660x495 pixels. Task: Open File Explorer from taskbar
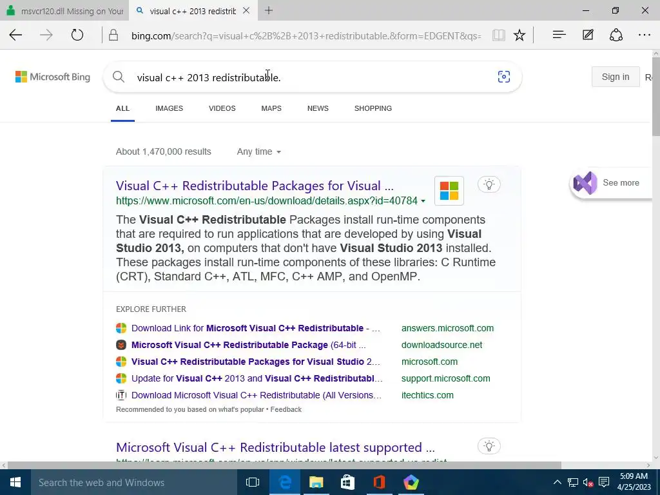coord(316,482)
